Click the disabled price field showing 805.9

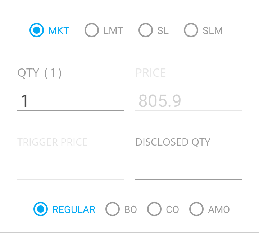[x=188, y=101]
